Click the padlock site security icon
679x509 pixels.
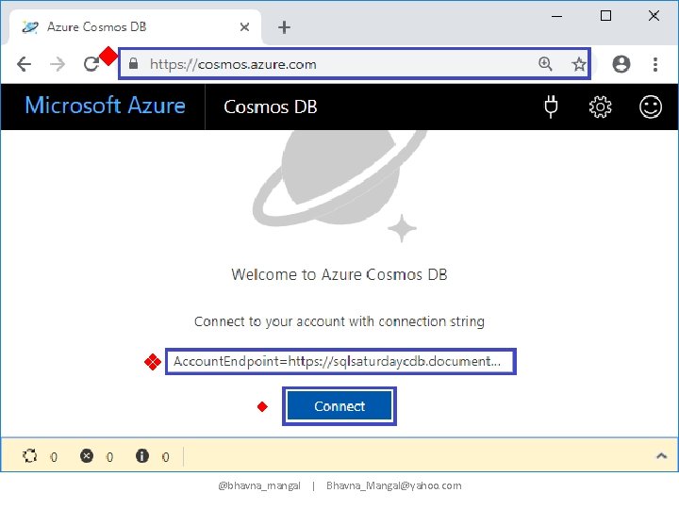[133, 64]
